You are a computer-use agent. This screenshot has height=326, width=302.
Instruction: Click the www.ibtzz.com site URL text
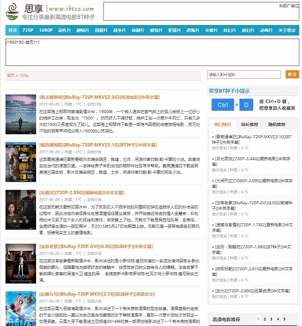coord(72,9)
